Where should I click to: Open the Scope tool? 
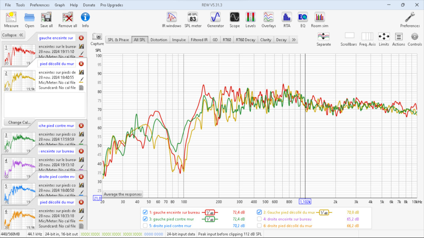[x=234, y=20]
